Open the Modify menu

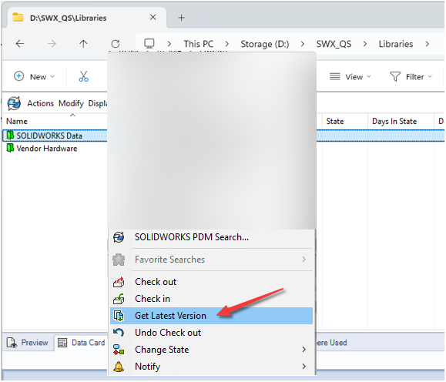[x=71, y=103]
